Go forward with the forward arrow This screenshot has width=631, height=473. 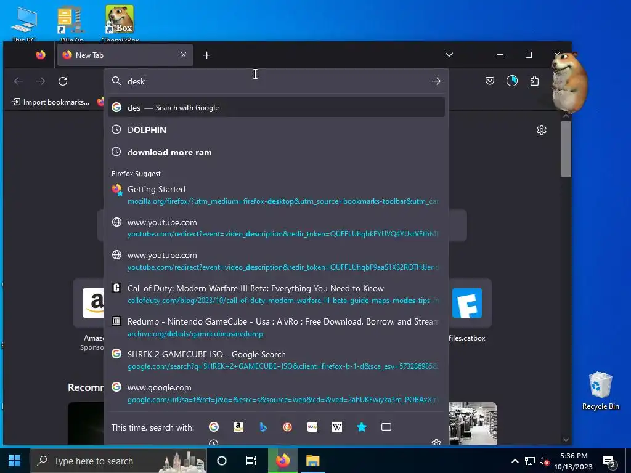click(41, 81)
